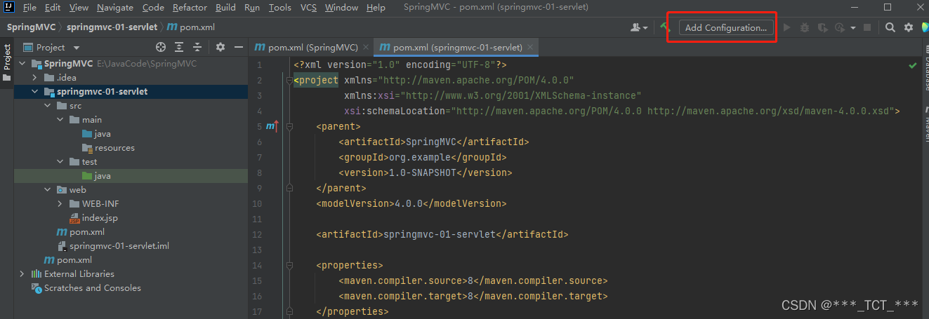929x319 pixels.
Task: Collapse the web folder
Action: [x=48, y=190]
